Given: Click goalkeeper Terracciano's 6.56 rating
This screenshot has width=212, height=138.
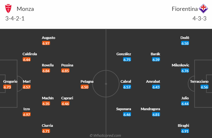Looking at the screenshot, I should [205, 87].
